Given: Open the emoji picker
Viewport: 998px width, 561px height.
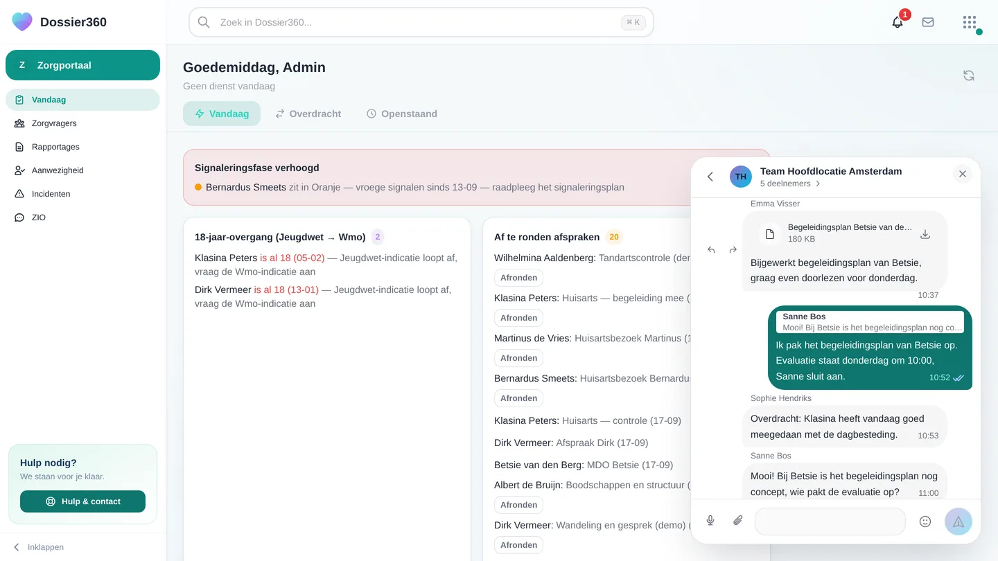Looking at the screenshot, I should (925, 522).
